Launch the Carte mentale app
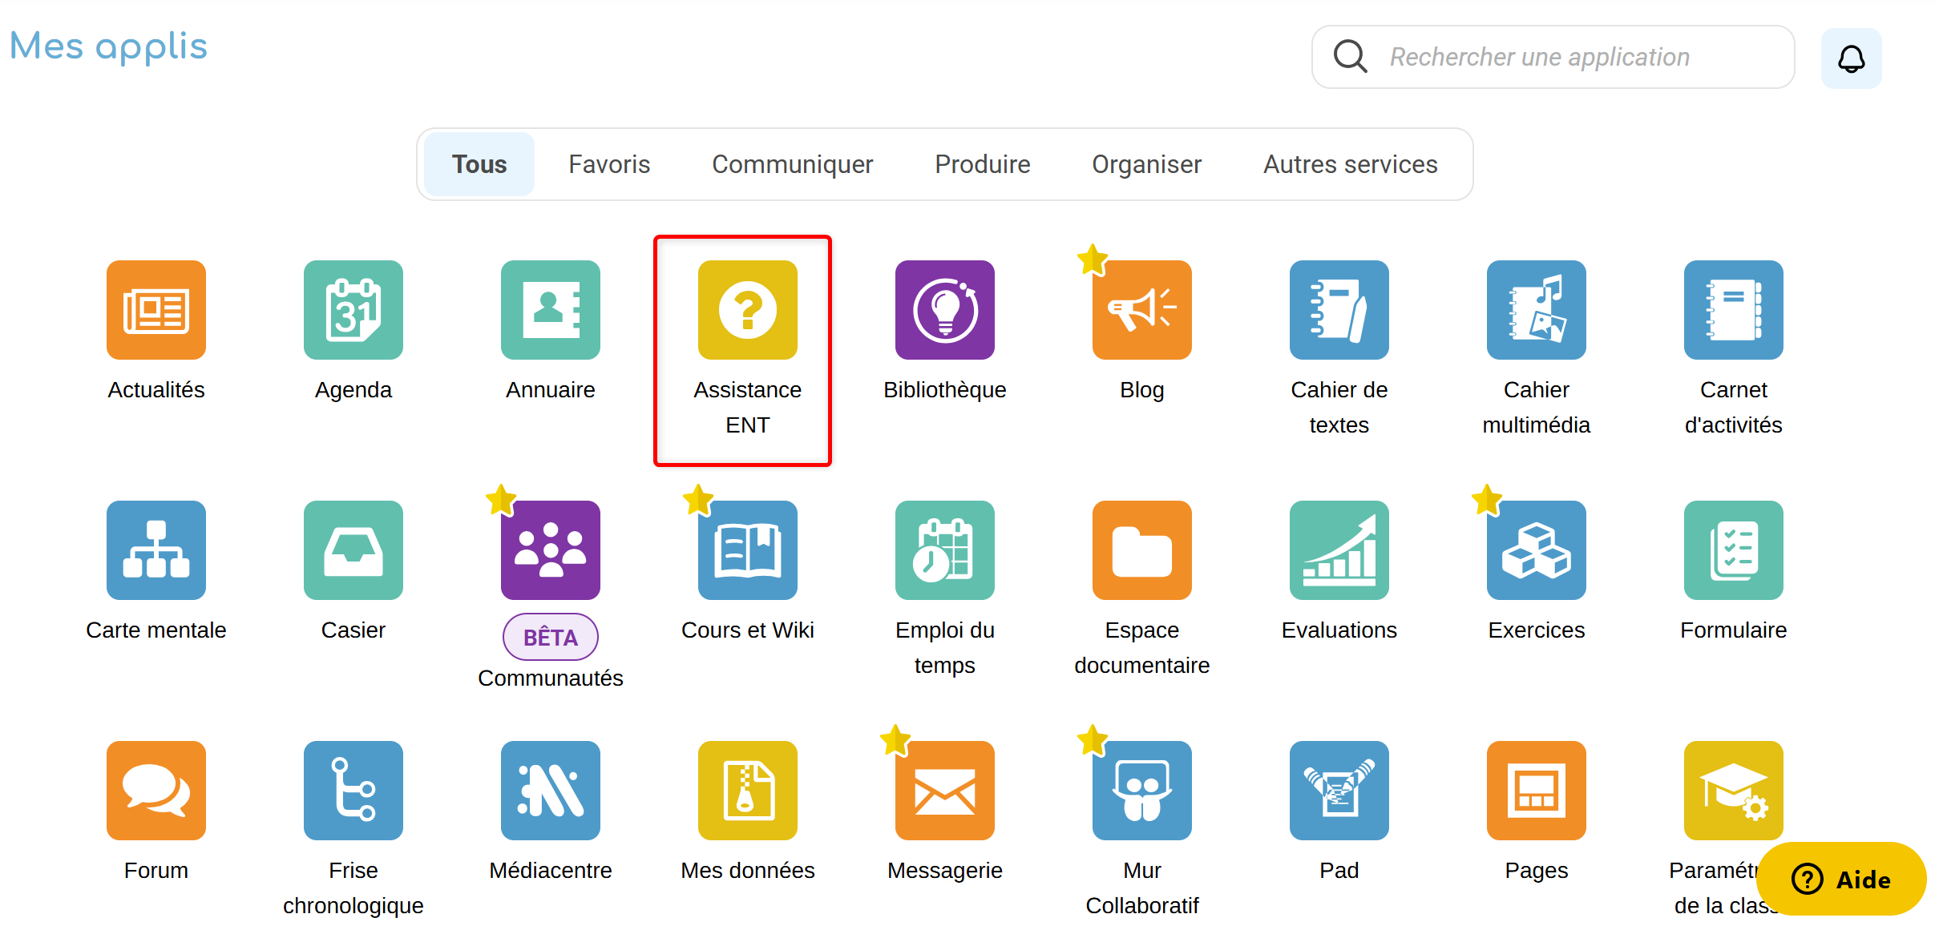Image resolution: width=1935 pixels, height=930 pixels. pyautogui.click(x=156, y=550)
